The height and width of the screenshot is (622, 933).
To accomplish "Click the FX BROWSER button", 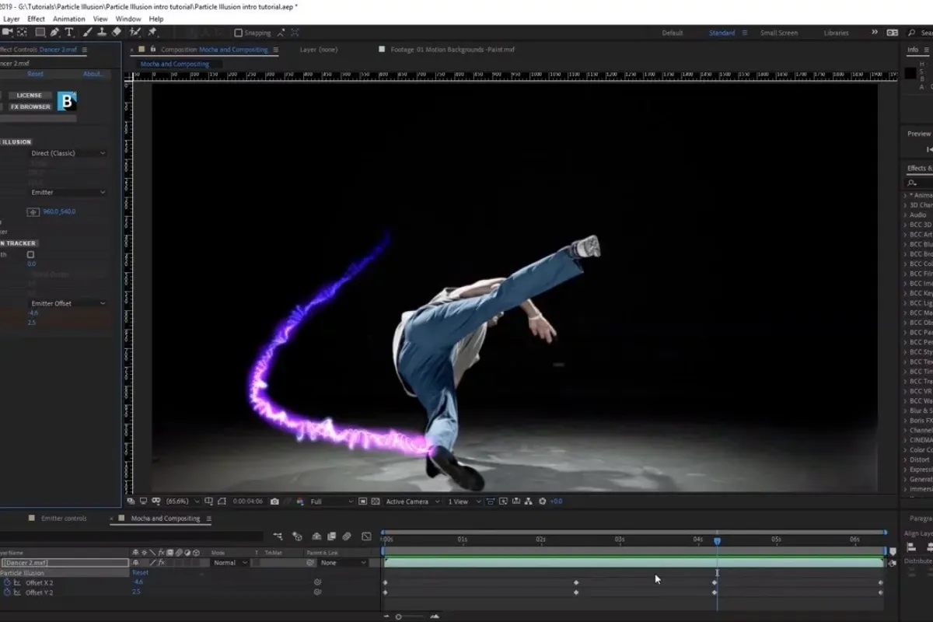I will tap(30, 107).
